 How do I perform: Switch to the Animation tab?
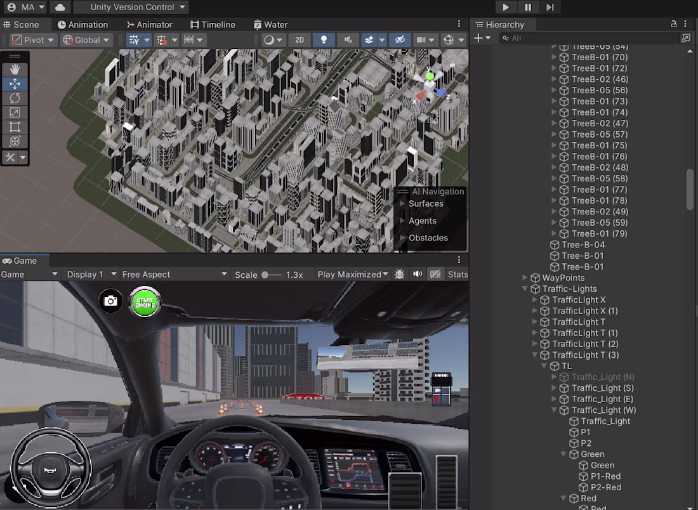pos(82,25)
